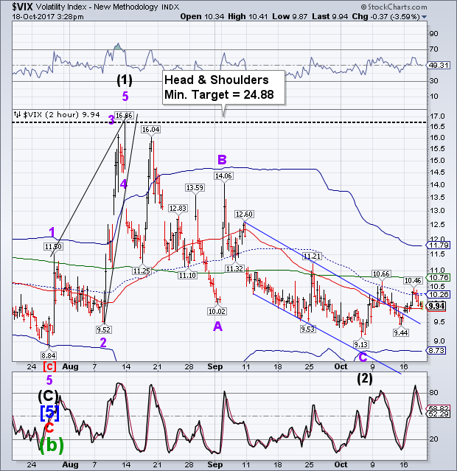Click the 52.29 stochastic value tag
Image resolution: width=457 pixels, height=471 pixels.
[x=439, y=414]
